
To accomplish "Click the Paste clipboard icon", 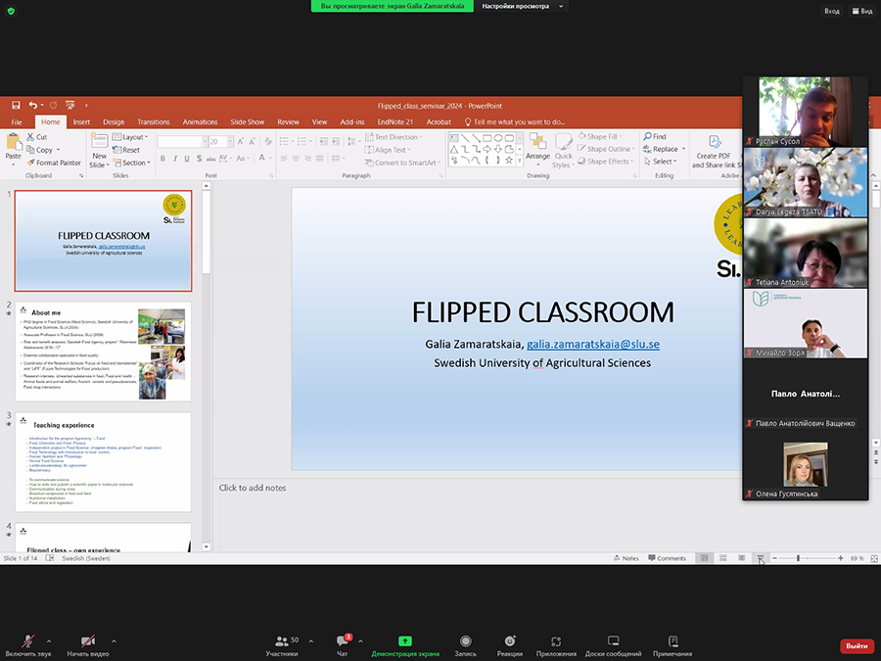I will tap(13, 142).
